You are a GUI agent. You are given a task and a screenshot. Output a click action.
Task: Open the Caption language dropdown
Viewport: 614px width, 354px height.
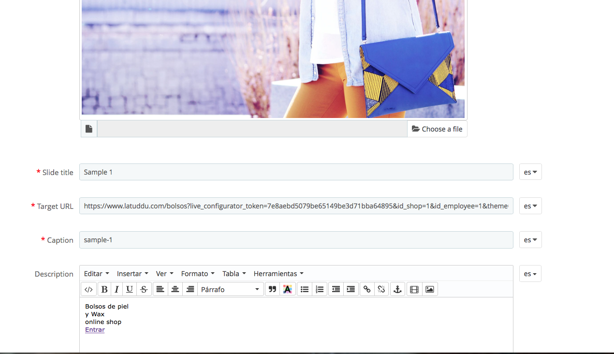coord(530,239)
